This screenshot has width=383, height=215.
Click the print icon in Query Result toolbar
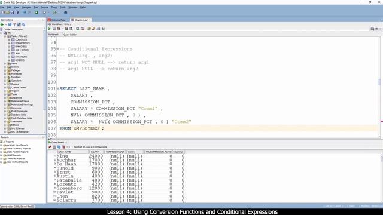54,147
